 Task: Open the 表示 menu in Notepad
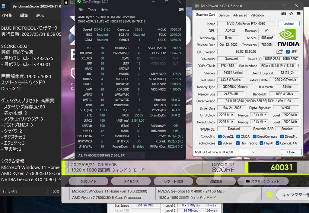point(40,15)
